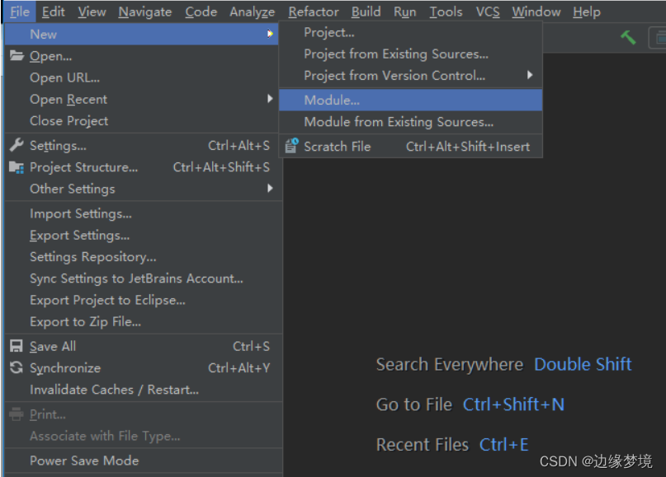Open the Window menu
This screenshot has height=477, width=666.
[x=536, y=12]
